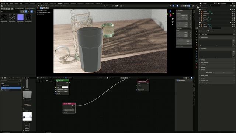Open the Render properties tab icon
236x133 pixels.
pyautogui.click(x=197, y=34)
